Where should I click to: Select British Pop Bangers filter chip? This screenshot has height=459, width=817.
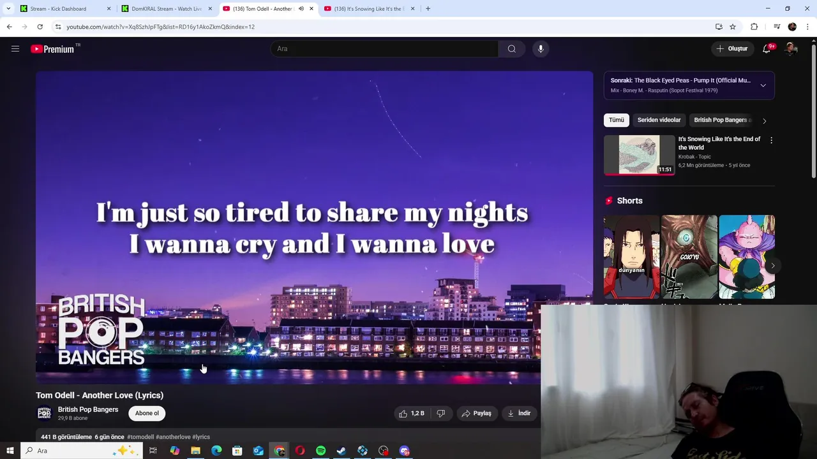(721, 120)
